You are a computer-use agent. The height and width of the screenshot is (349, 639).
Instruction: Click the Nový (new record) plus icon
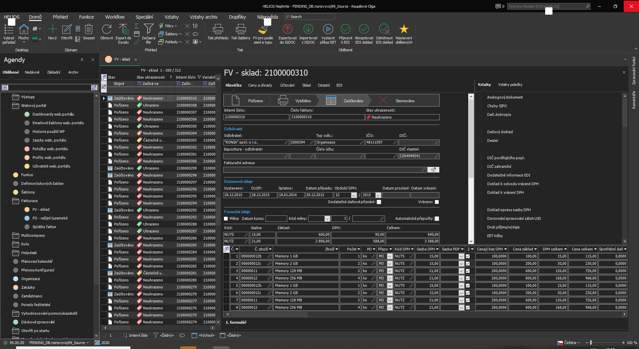pos(53,30)
